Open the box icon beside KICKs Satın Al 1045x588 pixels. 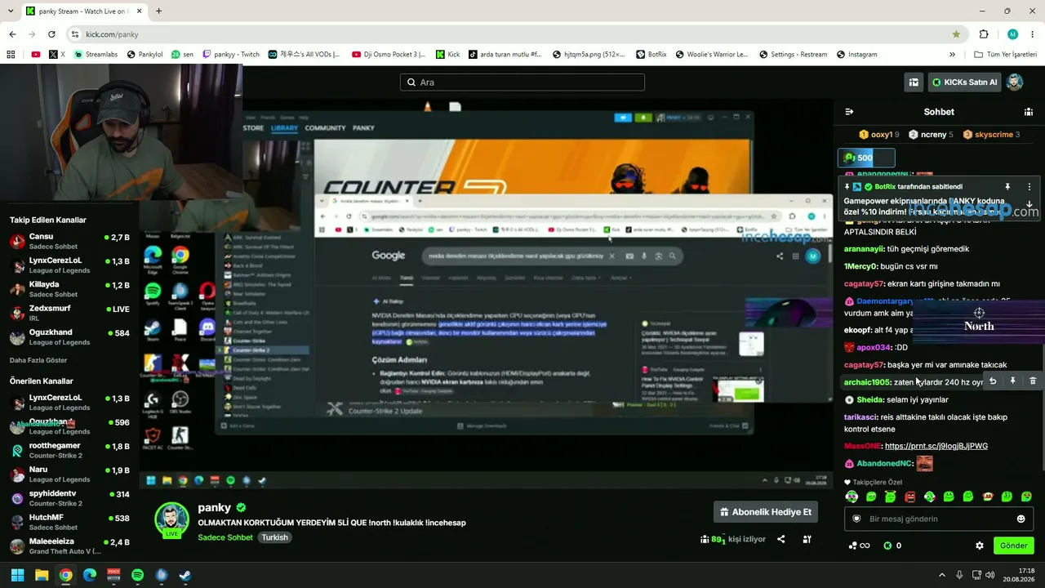[914, 82]
